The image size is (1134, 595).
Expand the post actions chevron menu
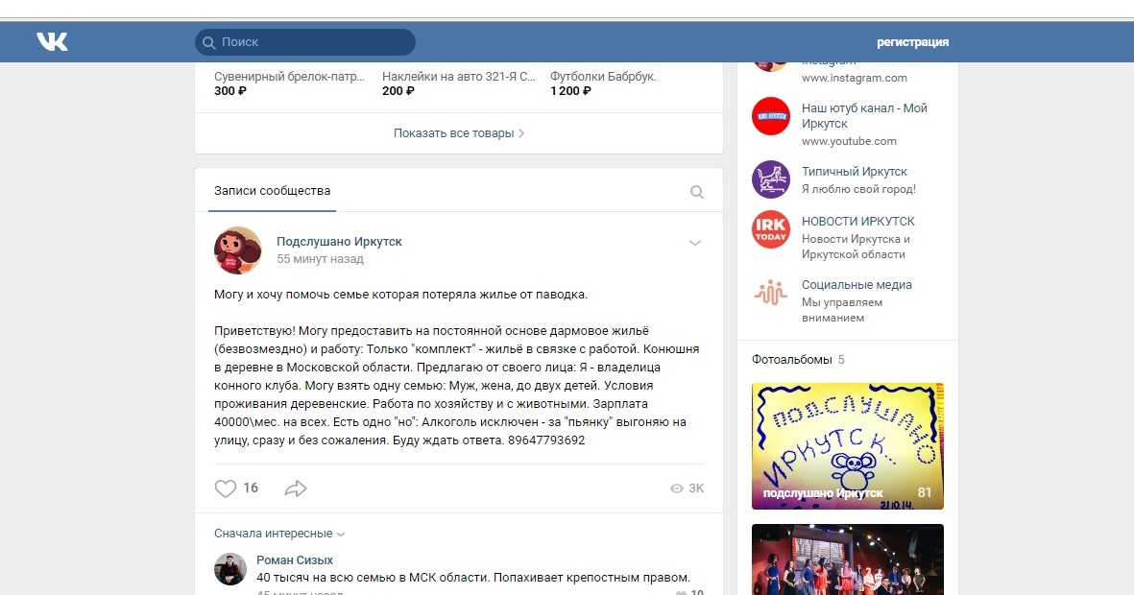695,243
